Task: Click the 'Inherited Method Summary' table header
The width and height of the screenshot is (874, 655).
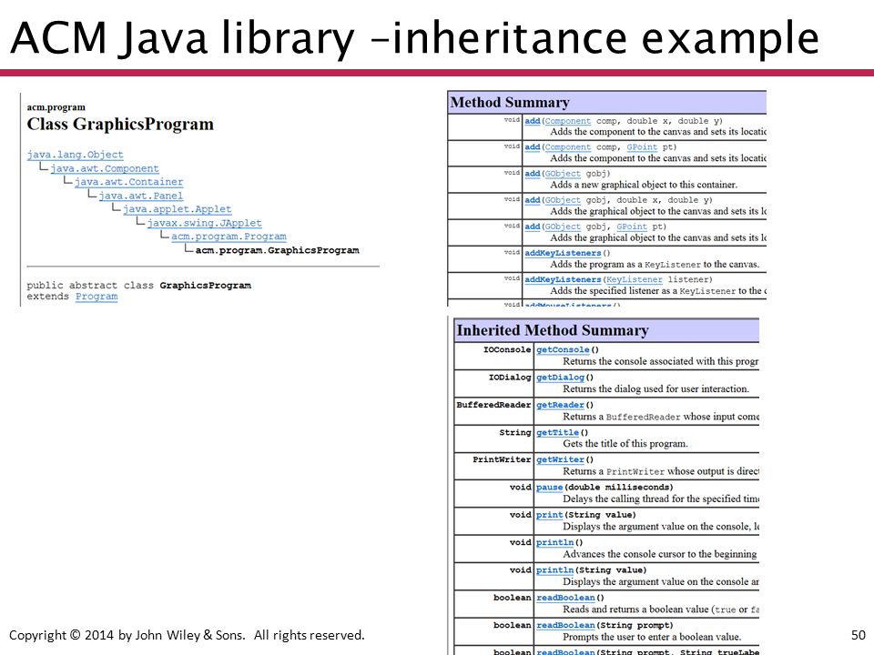Action: click(607, 330)
